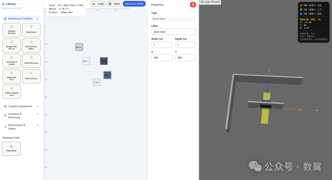Pick the Slot Inventory Status item
Screen dimensions: 332x180
[31, 45]
